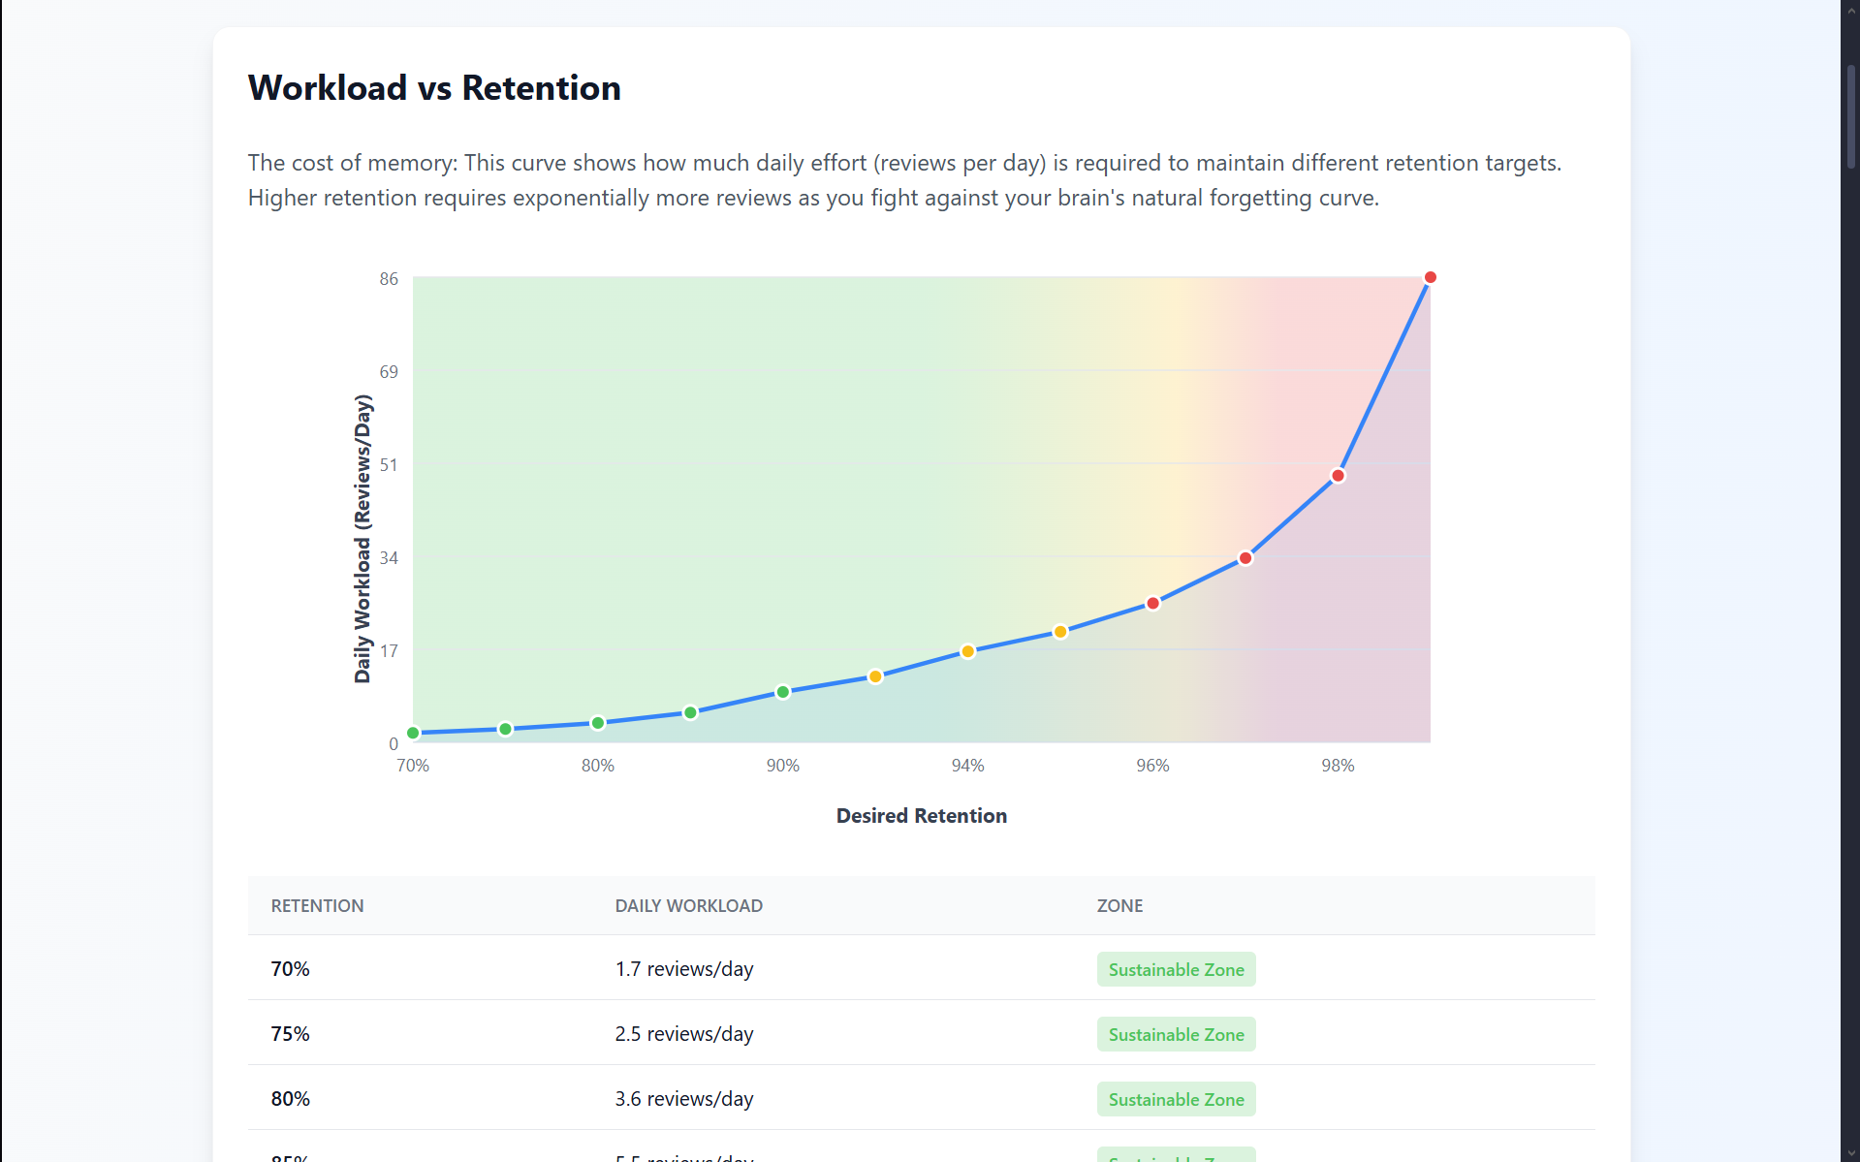The image size is (1860, 1162).
Task: Click the red data point at 96% retention
Action: (x=1152, y=603)
